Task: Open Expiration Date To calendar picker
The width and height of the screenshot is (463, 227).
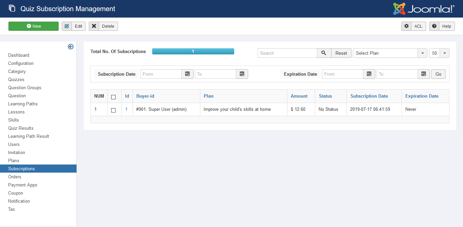Action: tap(424, 74)
